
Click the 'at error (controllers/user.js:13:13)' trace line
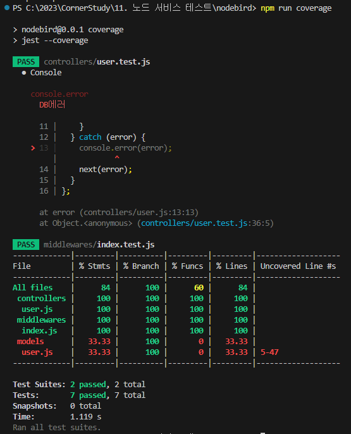coord(119,213)
